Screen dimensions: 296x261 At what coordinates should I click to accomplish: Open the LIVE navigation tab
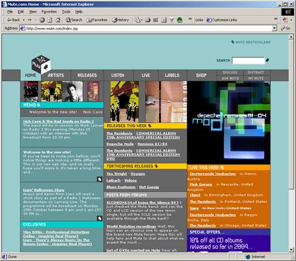pyautogui.click(x=145, y=75)
